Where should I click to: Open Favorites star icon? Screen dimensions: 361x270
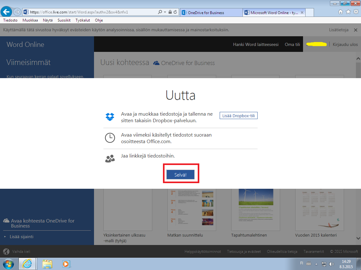348,12
